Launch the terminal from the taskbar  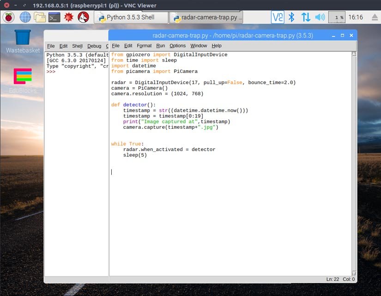(x=54, y=18)
